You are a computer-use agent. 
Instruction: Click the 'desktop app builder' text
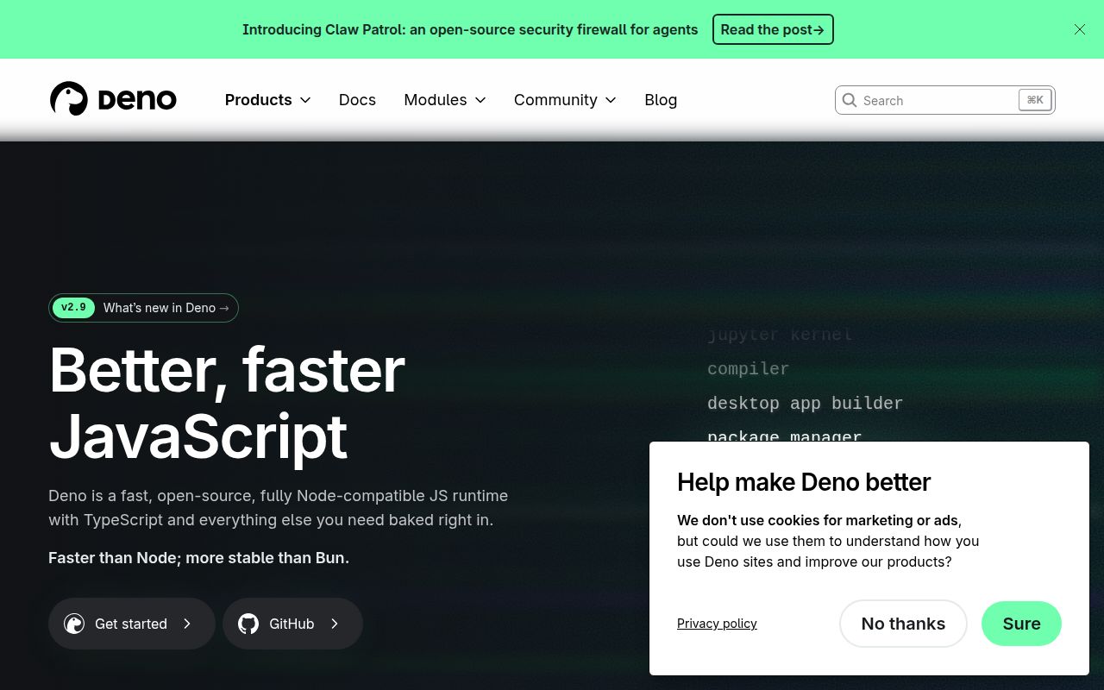(x=805, y=403)
